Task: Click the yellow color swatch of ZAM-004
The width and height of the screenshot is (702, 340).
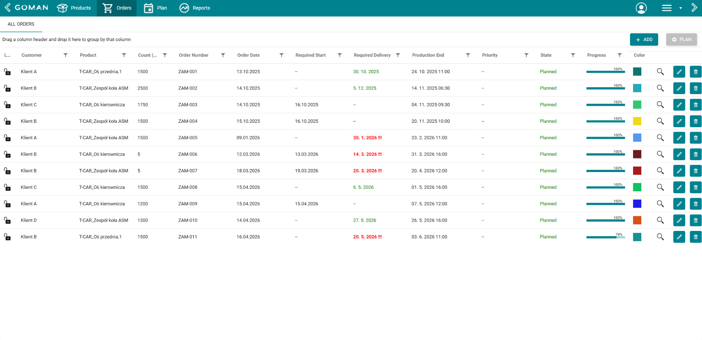Action: click(637, 121)
